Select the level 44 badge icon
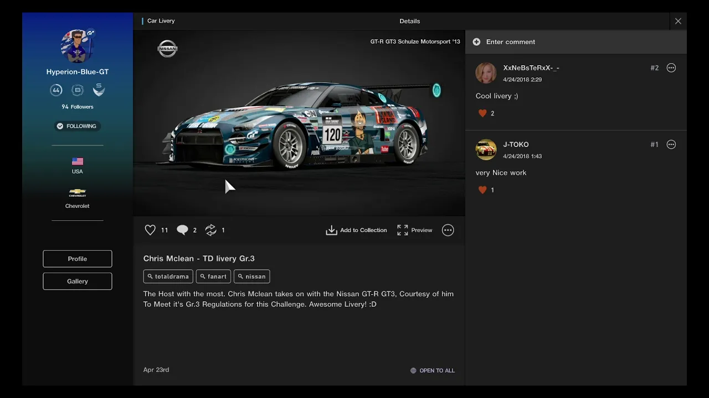The height and width of the screenshot is (398, 709). (56, 90)
